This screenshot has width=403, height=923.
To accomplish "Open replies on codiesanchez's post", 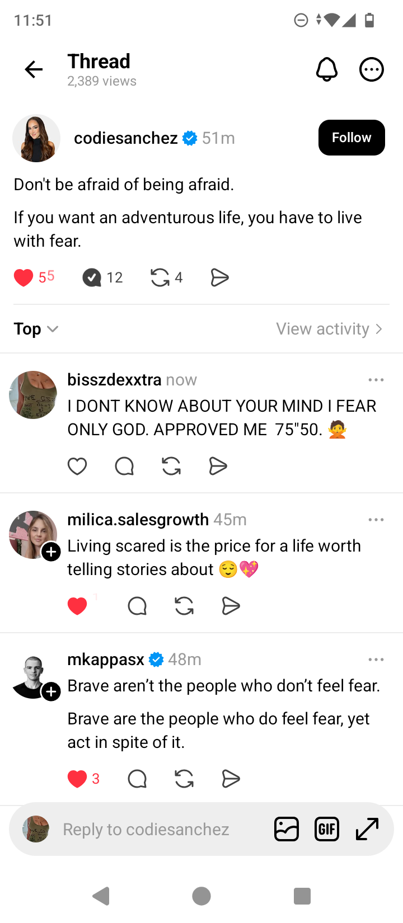I will tap(92, 277).
